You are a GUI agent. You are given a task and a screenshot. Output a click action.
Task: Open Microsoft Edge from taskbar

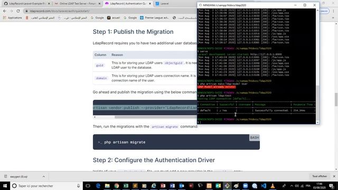98,186
